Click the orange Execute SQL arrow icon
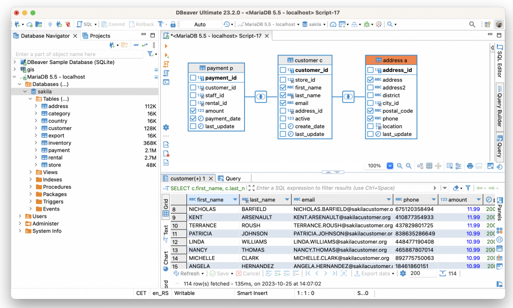 point(166,46)
